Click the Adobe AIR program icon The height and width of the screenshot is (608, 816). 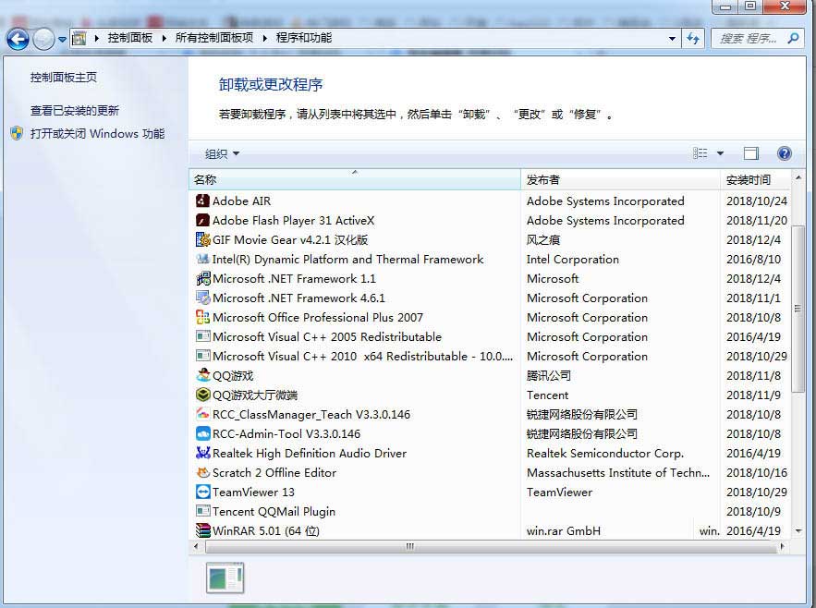pos(202,201)
